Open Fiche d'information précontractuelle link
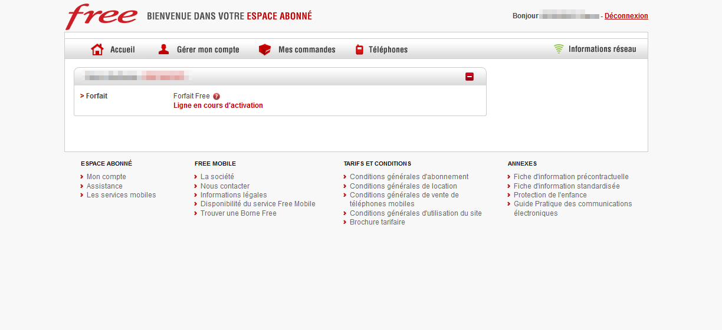 tap(571, 177)
